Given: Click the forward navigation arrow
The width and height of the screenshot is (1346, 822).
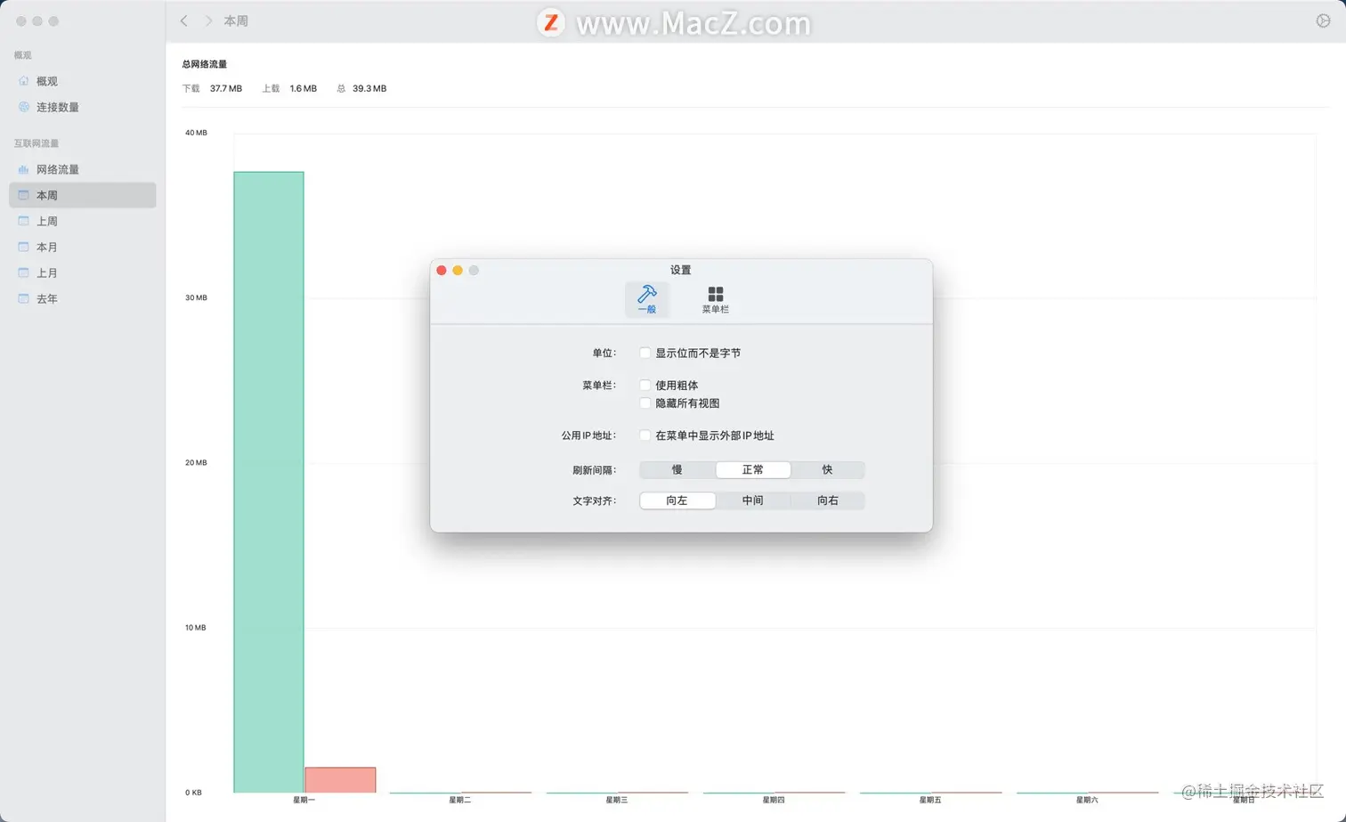Looking at the screenshot, I should (x=207, y=20).
